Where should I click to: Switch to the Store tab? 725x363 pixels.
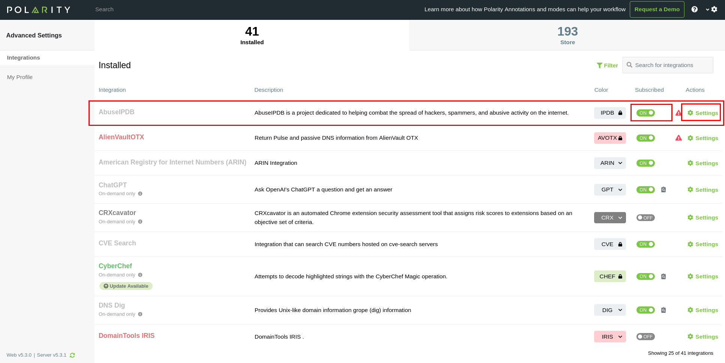pyautogui.click(x=567, y=35)
